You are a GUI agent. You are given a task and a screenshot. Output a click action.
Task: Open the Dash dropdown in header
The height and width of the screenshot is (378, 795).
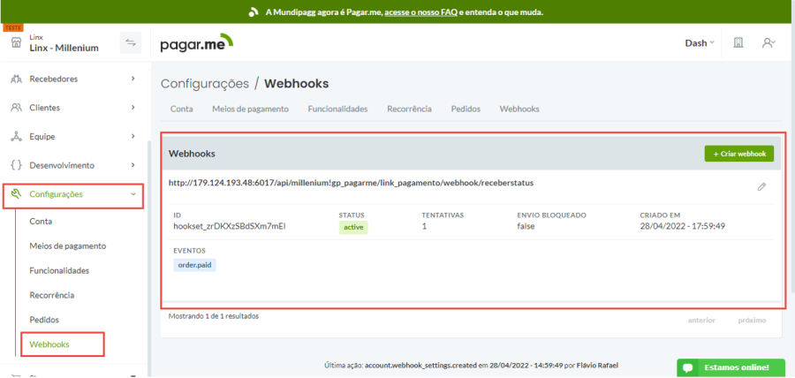pos(700,43)
